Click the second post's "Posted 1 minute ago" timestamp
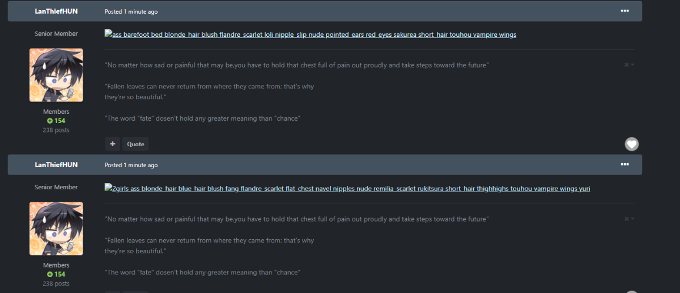 131,165
